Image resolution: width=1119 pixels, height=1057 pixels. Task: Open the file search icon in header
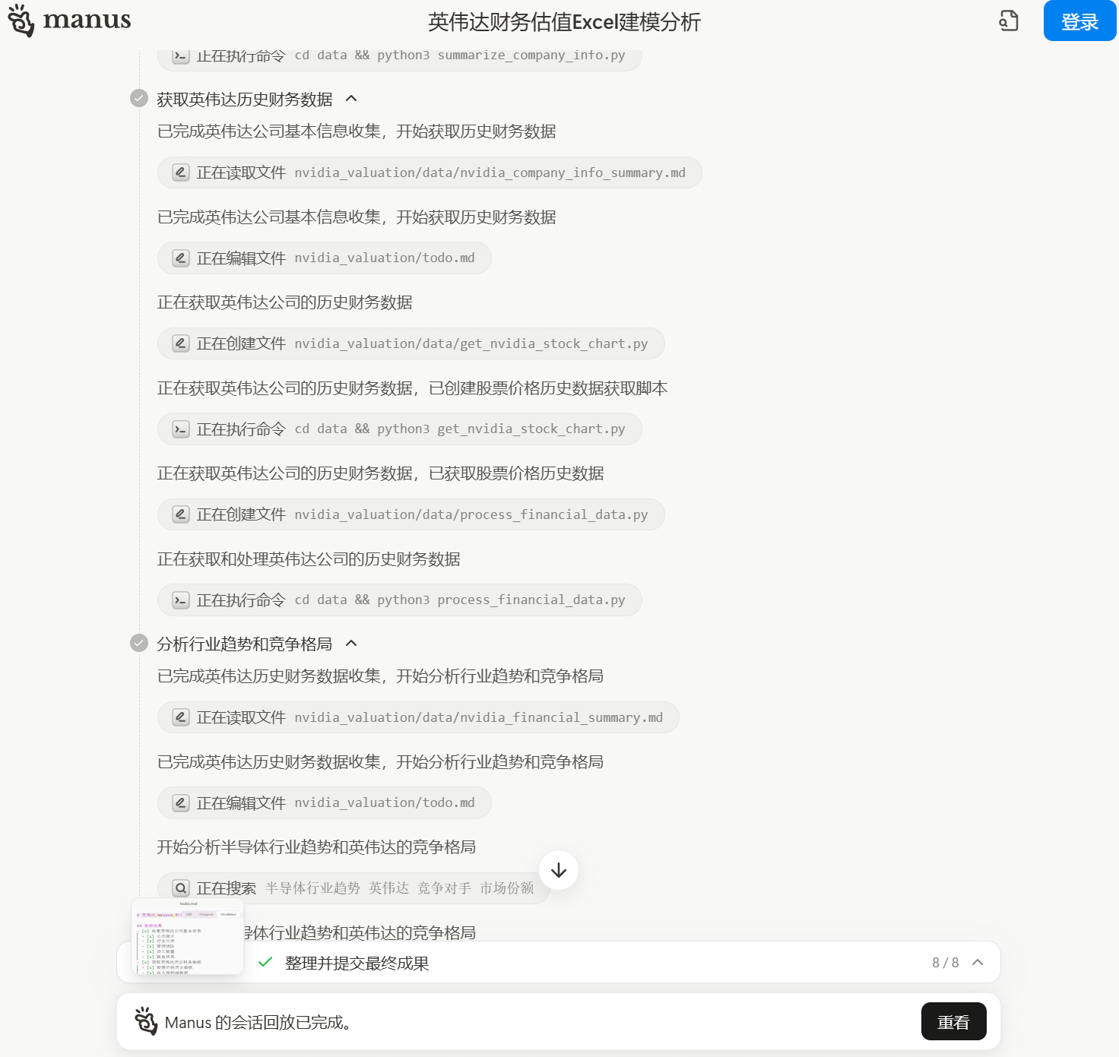[x=1009, y=21]
